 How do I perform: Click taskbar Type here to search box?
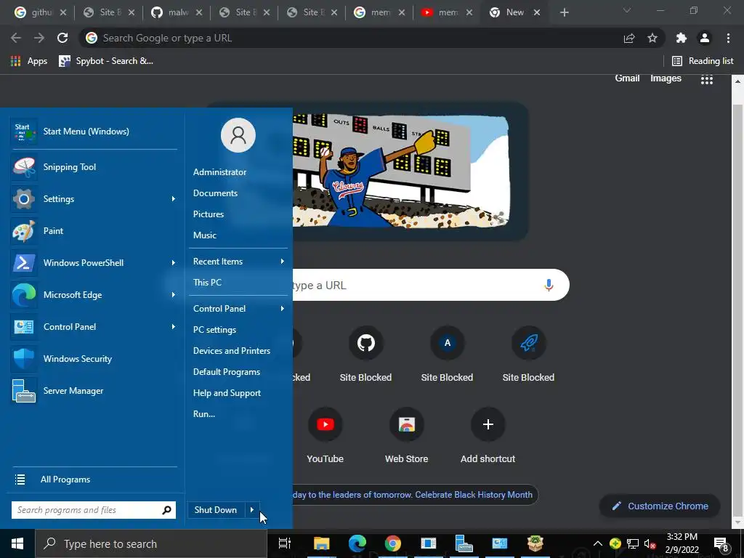tap(151, 543)
